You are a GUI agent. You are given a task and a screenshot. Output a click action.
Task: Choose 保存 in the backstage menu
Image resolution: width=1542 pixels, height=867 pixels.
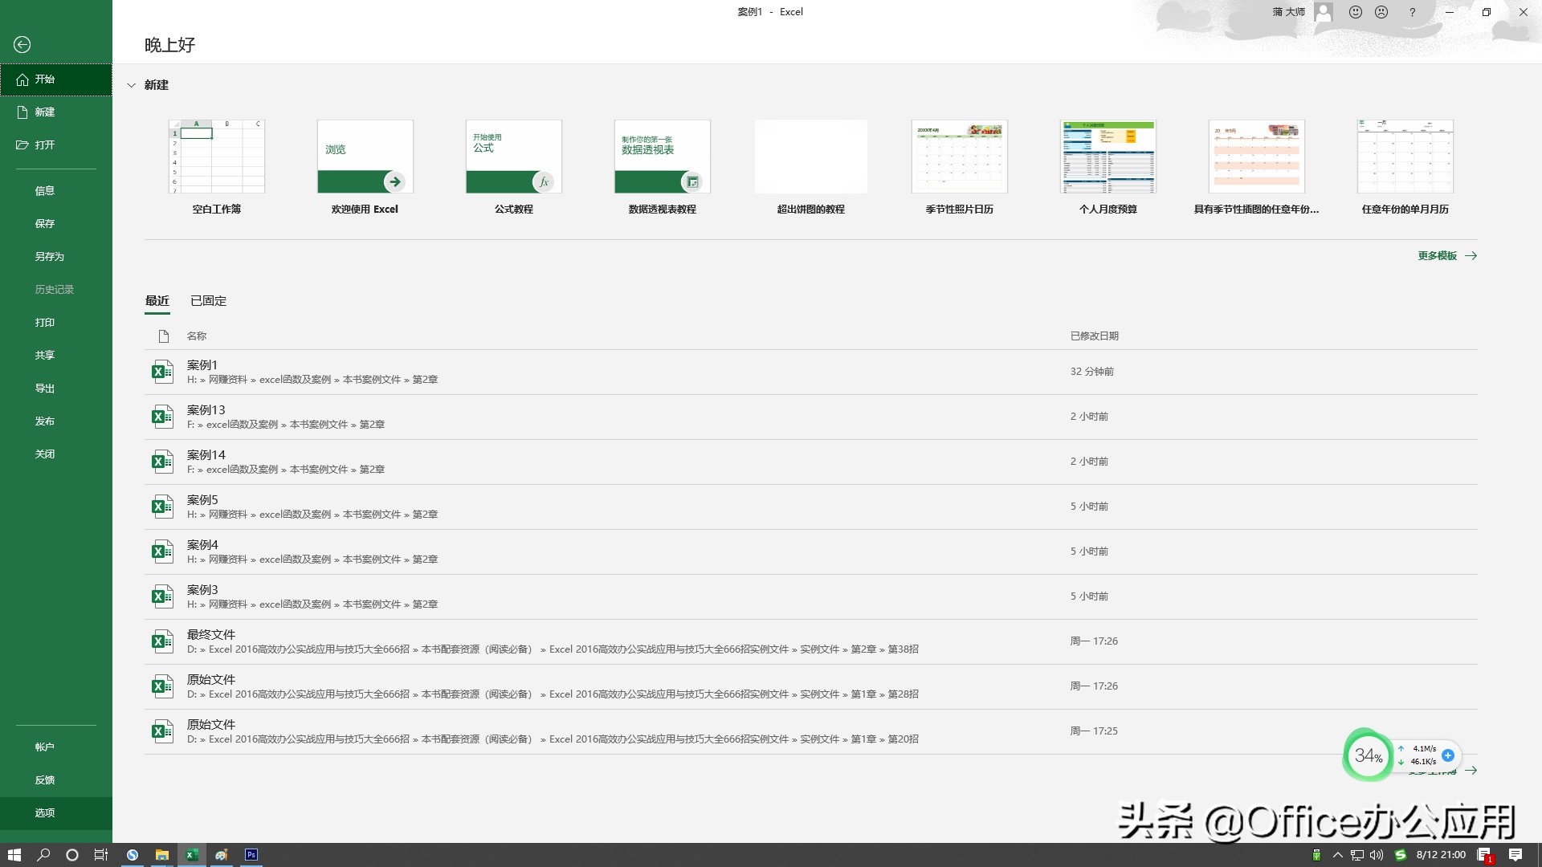56,224
